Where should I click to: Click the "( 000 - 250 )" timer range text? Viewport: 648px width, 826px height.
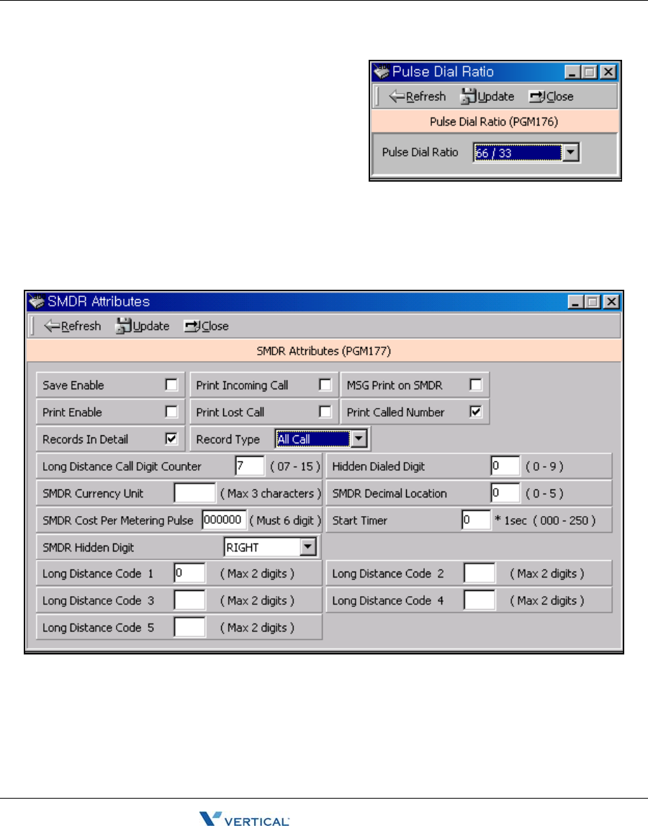point(564,520)
